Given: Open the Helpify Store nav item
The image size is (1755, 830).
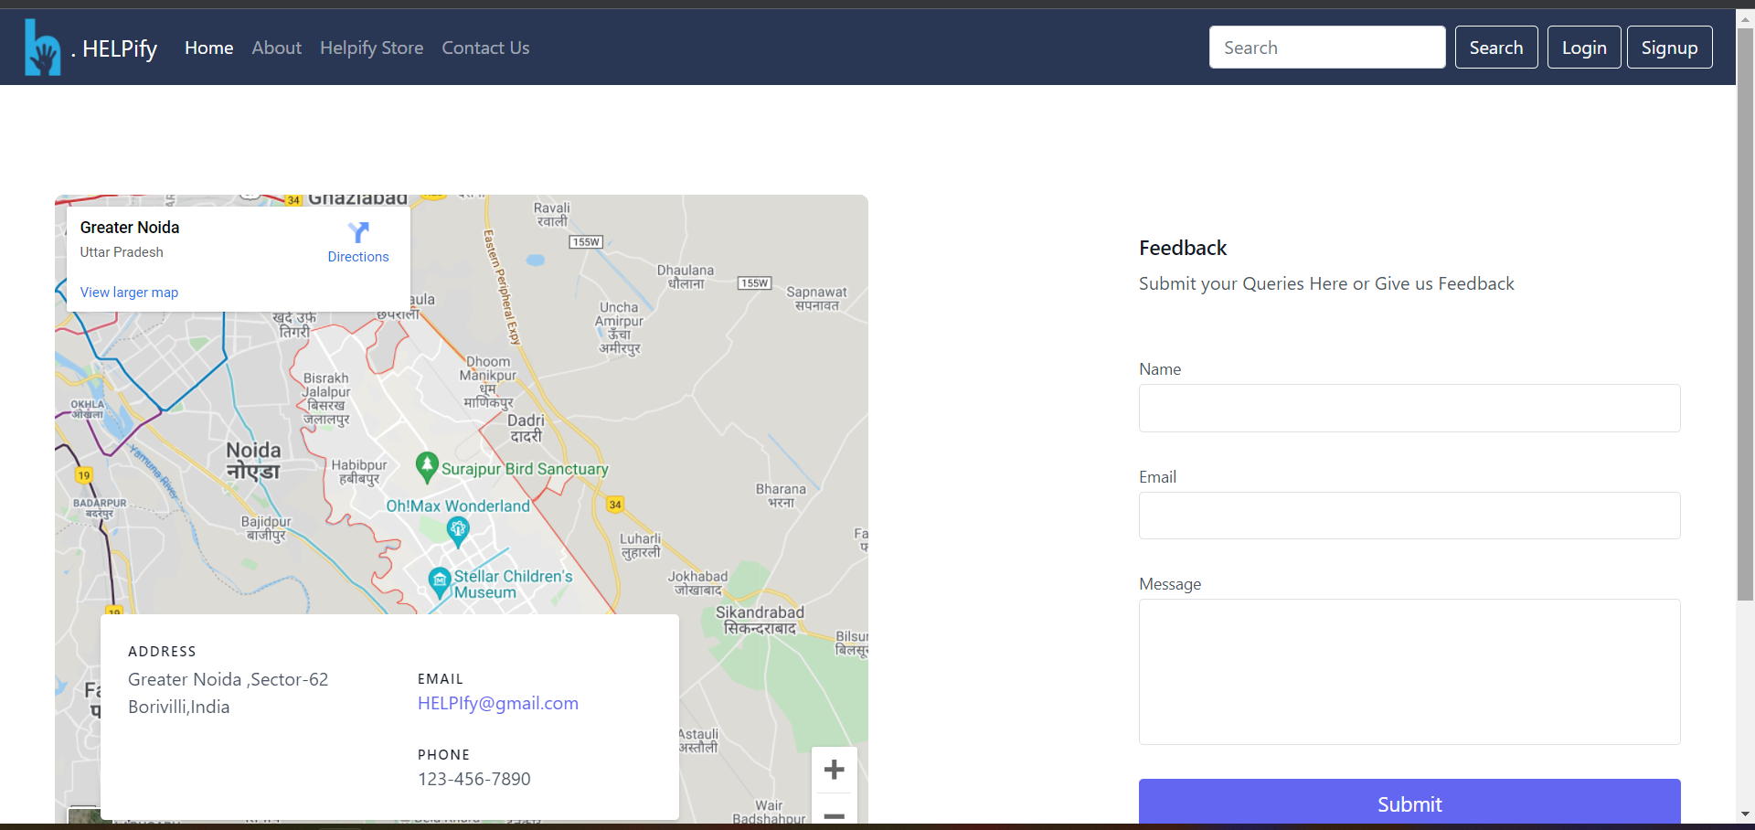Looking at the screenshot, I should tap(371, 48).
